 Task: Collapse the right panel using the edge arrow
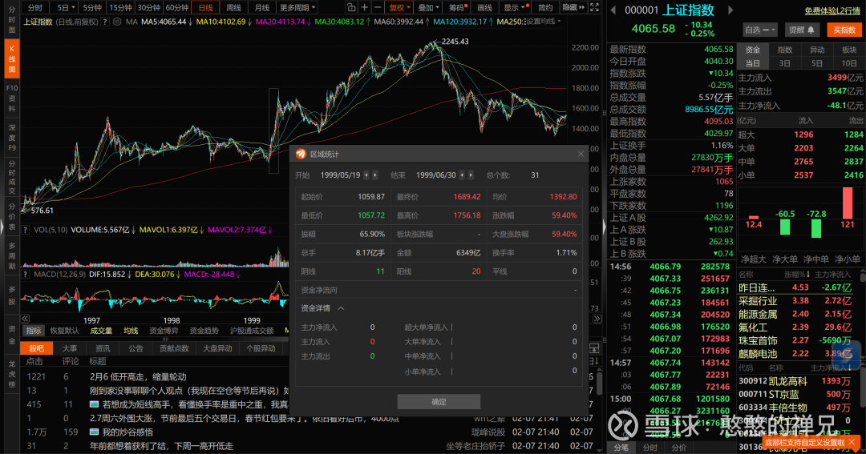pos(605,227)
